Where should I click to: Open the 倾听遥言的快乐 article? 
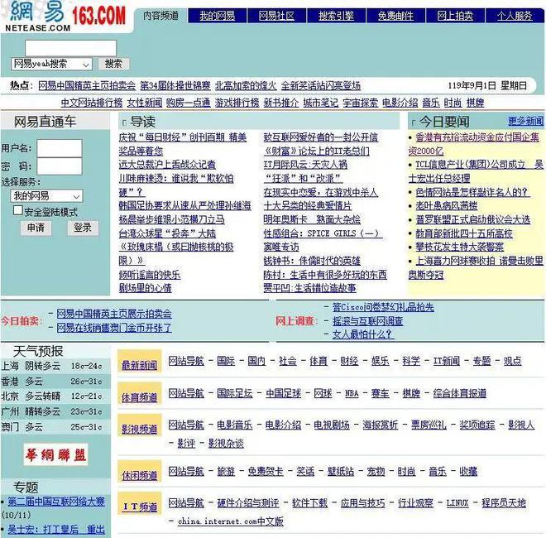tap(150, 275)
